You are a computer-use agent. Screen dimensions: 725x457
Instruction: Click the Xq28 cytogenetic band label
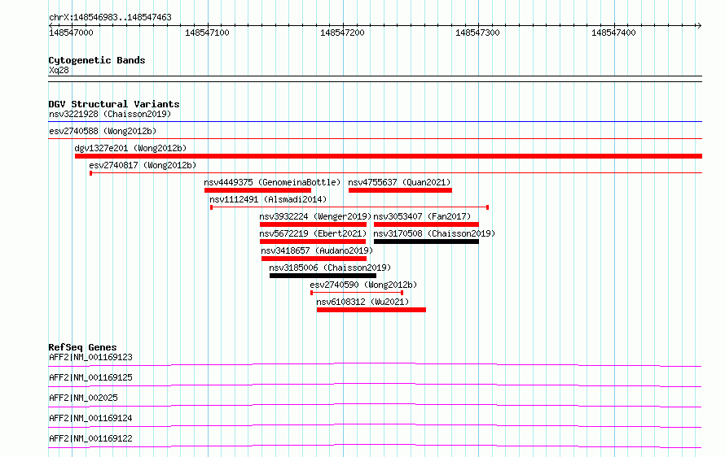click(x=59, y=70)
